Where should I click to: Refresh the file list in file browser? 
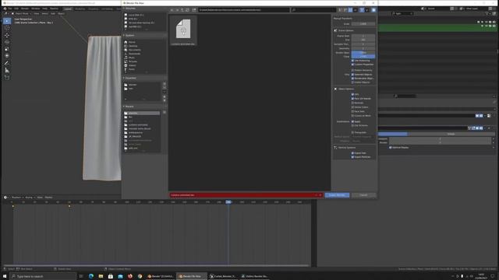click(187, 10)
